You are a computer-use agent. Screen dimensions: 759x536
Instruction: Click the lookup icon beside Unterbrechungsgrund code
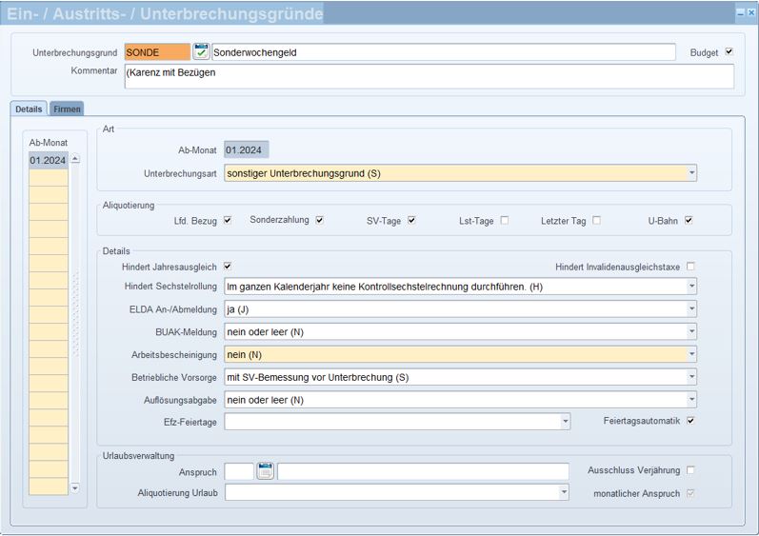coord(201,52)
